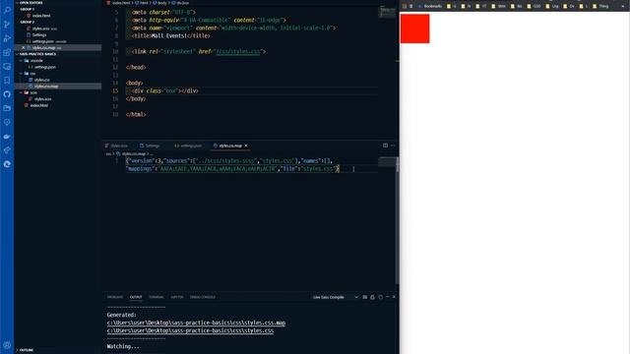Open styles.scss in Open Editors Group 2
Image resolution: width=630 pixels, height=354 pixels.
coord(41,29)
